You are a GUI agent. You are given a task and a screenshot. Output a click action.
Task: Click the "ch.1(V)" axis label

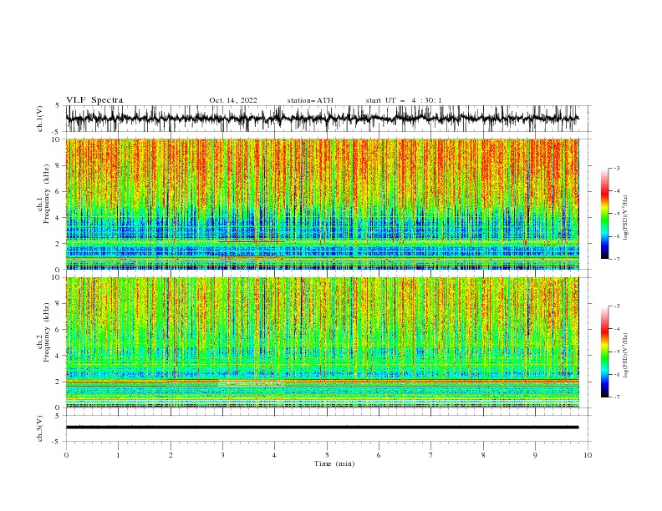point(40,119)
